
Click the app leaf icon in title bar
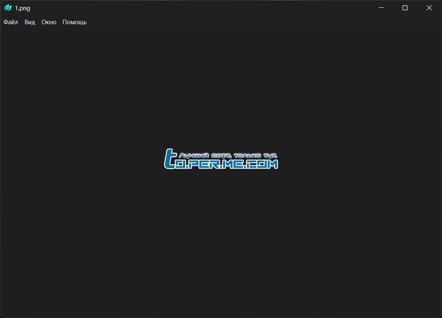tap(8, 8)
